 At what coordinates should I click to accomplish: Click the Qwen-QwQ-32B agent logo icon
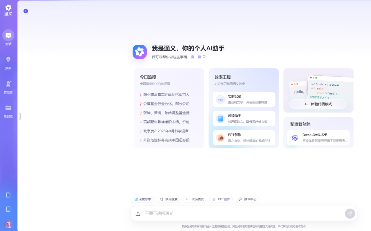295,138
